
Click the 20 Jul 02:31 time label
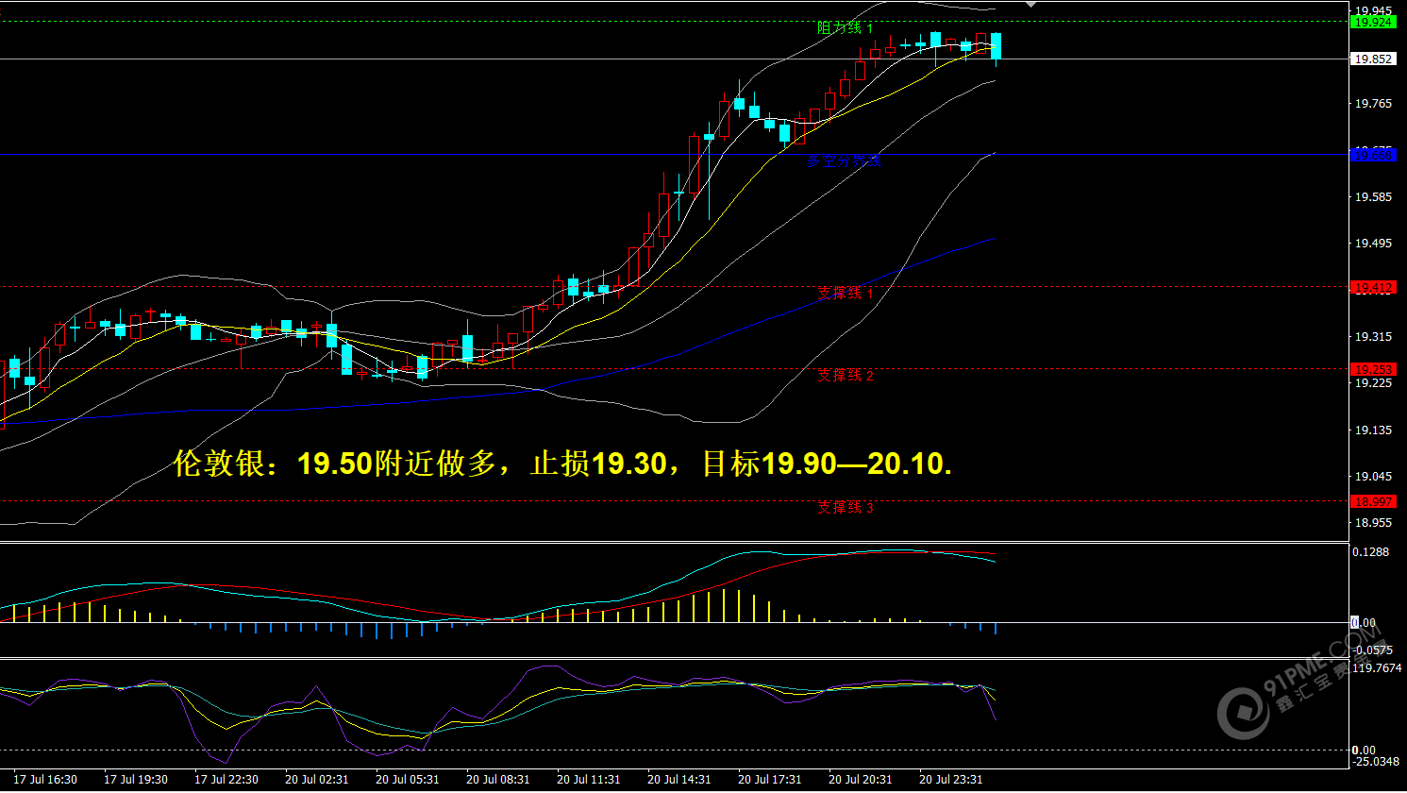(x=317, y=780)
